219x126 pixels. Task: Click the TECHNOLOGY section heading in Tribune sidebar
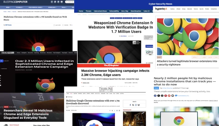click(x=127, y=110)
